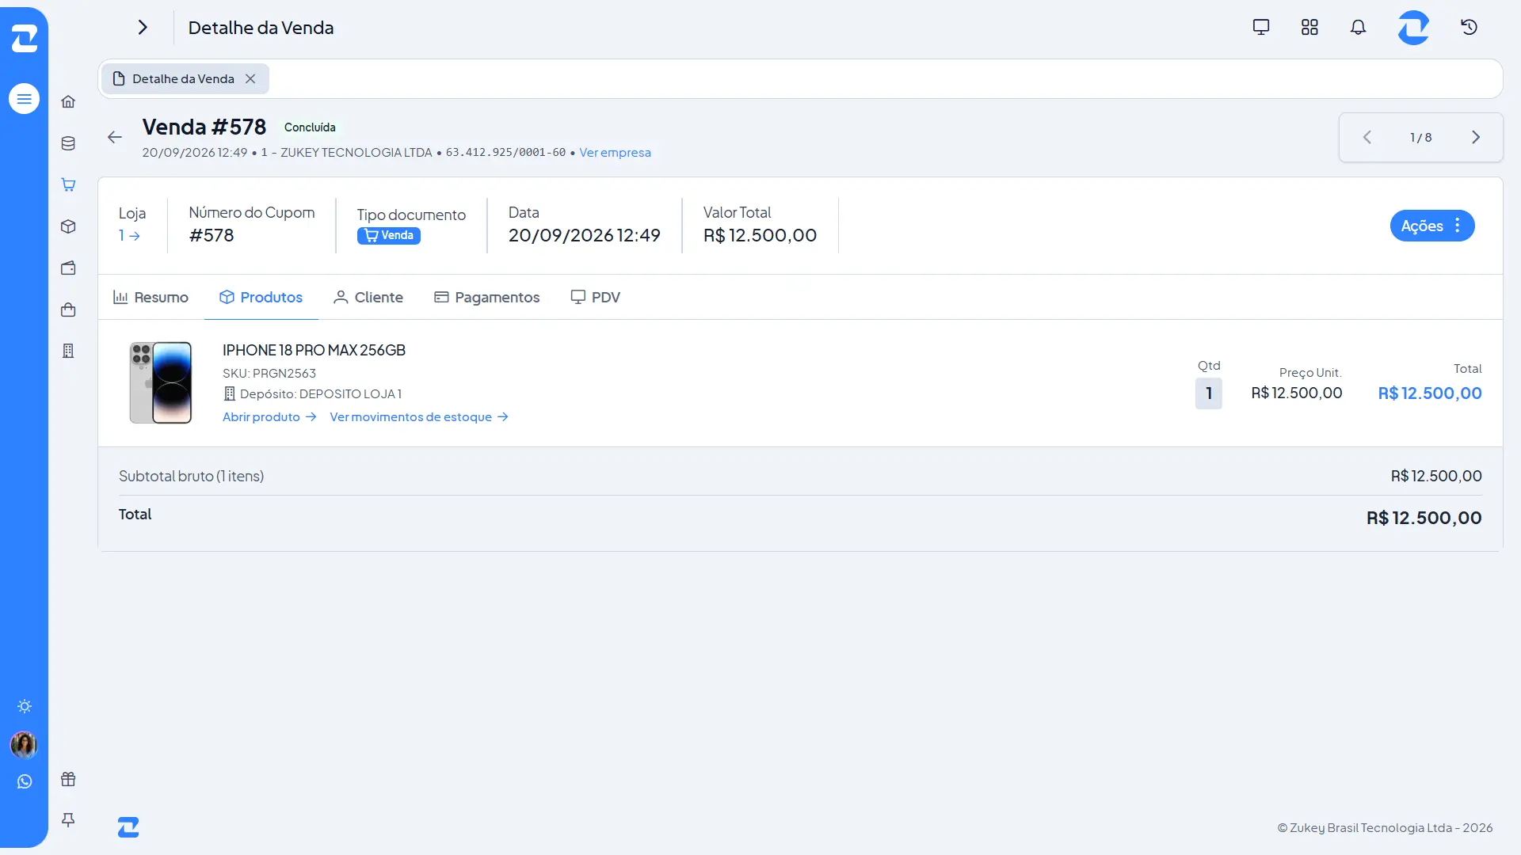
Task: Open the notifications bell
Action: [x=1358, y=27]
